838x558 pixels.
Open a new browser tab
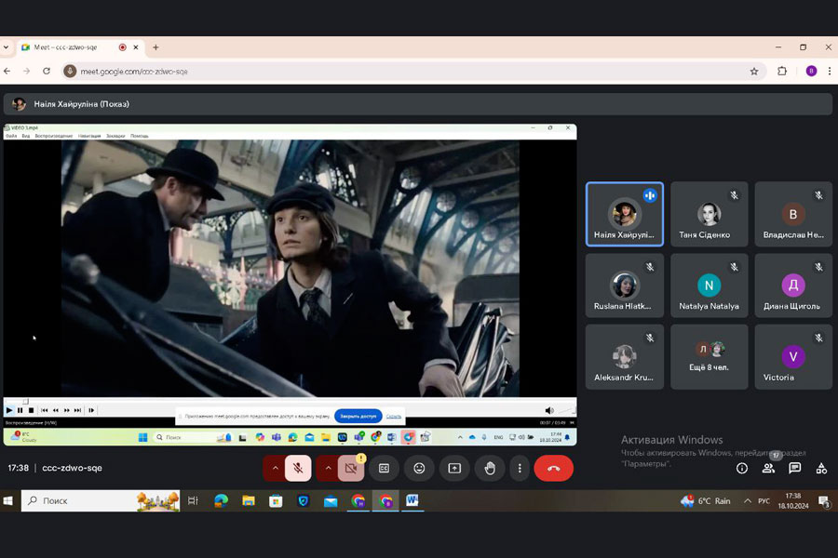pyautogui.click(x=155, y=46)
